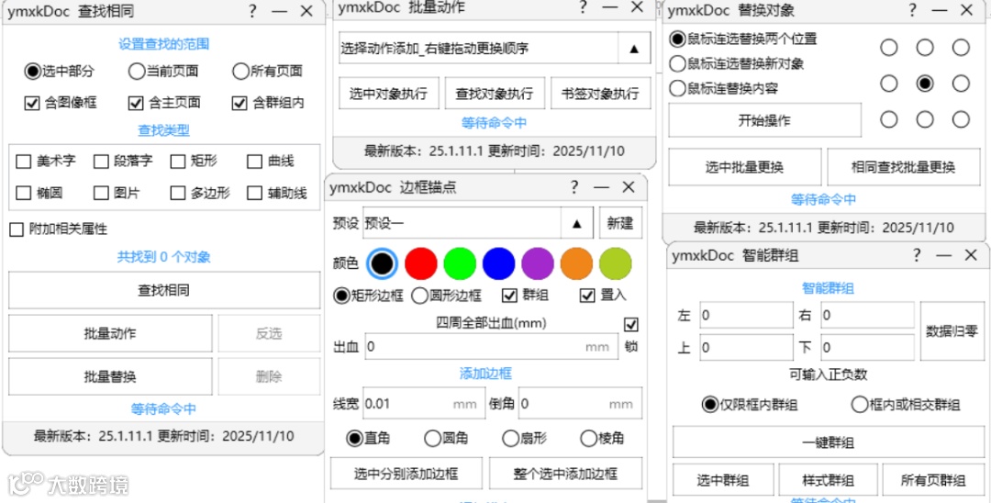Click the 反选 button
This screenshot has width=991, height=503.
(x=269, y=333)
